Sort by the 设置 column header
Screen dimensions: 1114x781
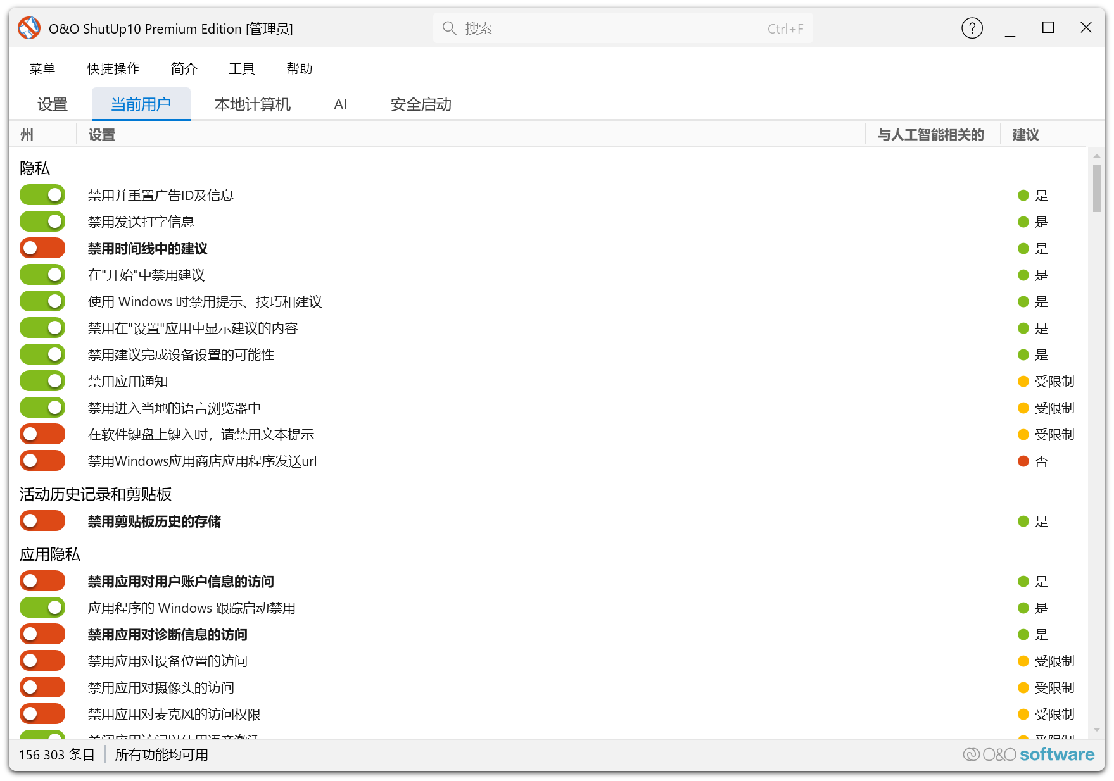click(471, 135)
